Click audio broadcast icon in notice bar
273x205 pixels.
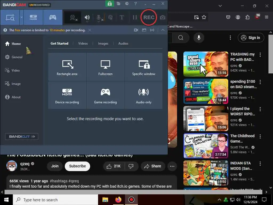pyautogui.click(x=152, y=30)
